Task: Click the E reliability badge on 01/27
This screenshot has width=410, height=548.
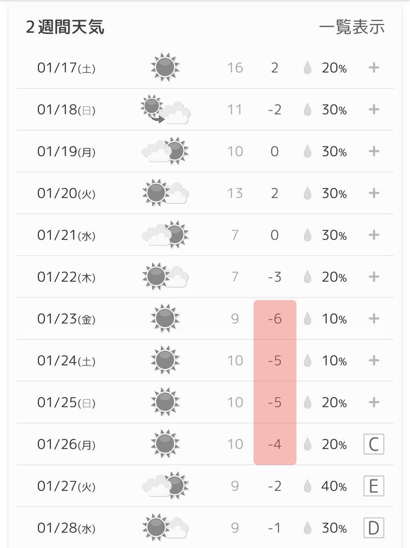Action: [x=374, y=486]
